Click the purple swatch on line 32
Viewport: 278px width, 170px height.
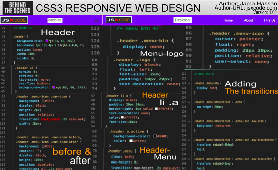[47, 41]
